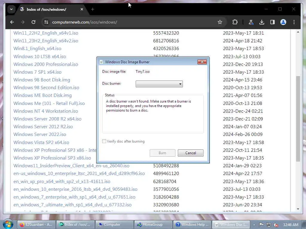The image size is (306, 229).
Task: Bookmark this page with the star icon
Action: (220, 22)
